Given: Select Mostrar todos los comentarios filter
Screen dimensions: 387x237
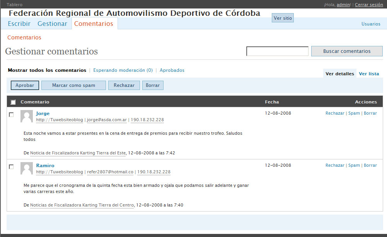Looking at the screenshot, I should [x=47, y=70].
